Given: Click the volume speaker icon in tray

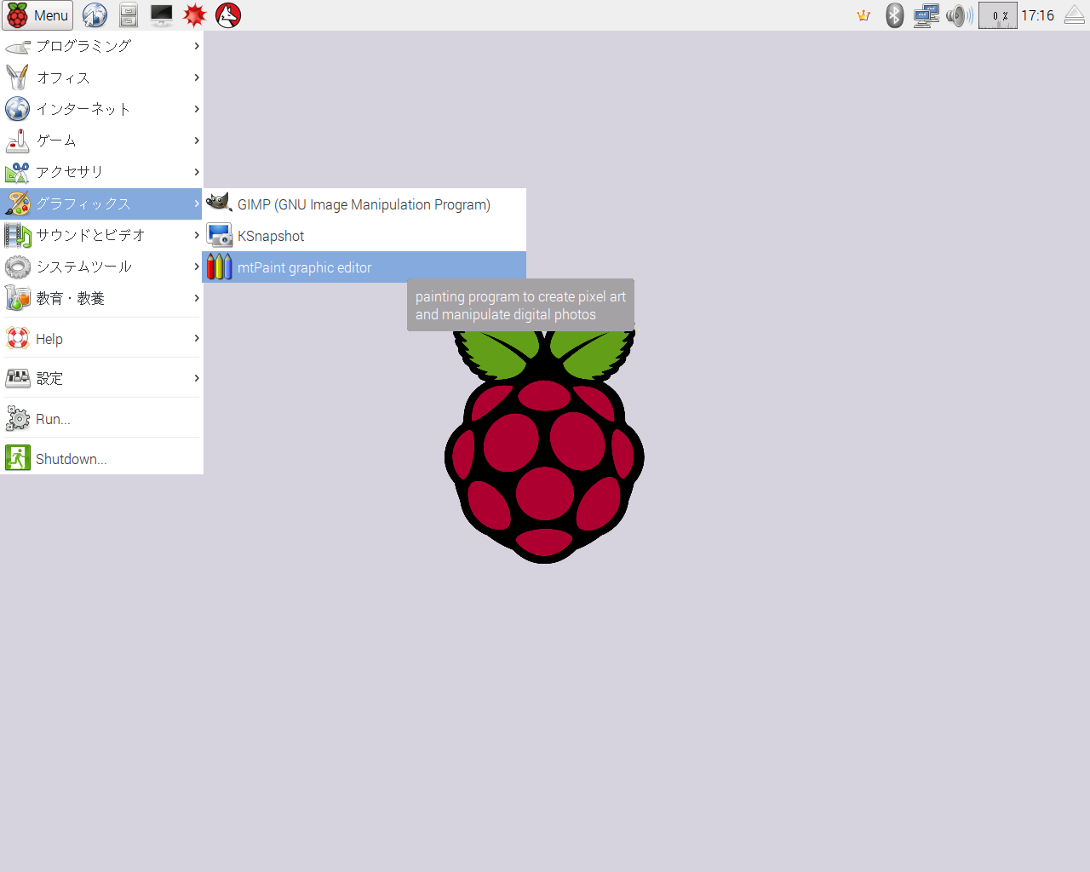Looking at the screenshot, I should pyautogui.click(x=959, y=15).
